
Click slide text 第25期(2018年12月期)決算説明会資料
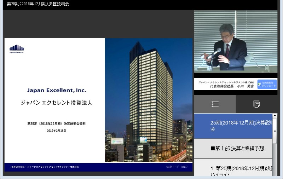pos(57,123)
